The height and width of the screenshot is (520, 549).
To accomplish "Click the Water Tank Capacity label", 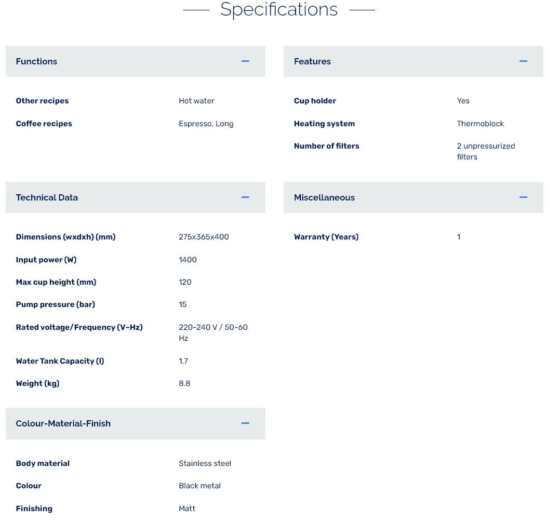I will (60, 361).
